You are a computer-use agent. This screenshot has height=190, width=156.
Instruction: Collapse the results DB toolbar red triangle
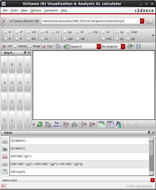click(4, 21)
